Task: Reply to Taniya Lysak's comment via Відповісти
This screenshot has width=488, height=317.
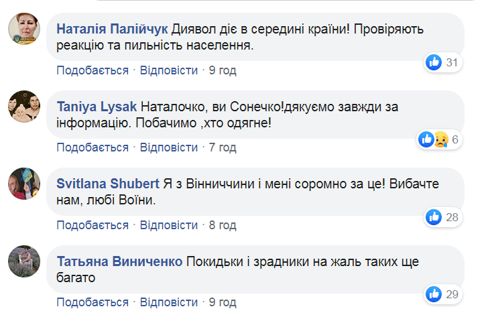Action: coord(170,147)
